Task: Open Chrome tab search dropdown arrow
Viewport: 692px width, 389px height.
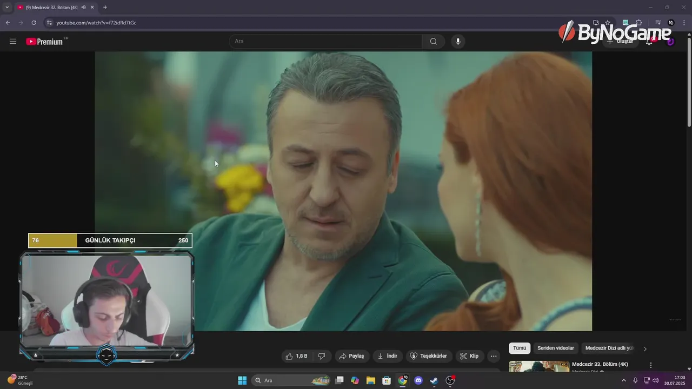Action: [x=7, y=7]
